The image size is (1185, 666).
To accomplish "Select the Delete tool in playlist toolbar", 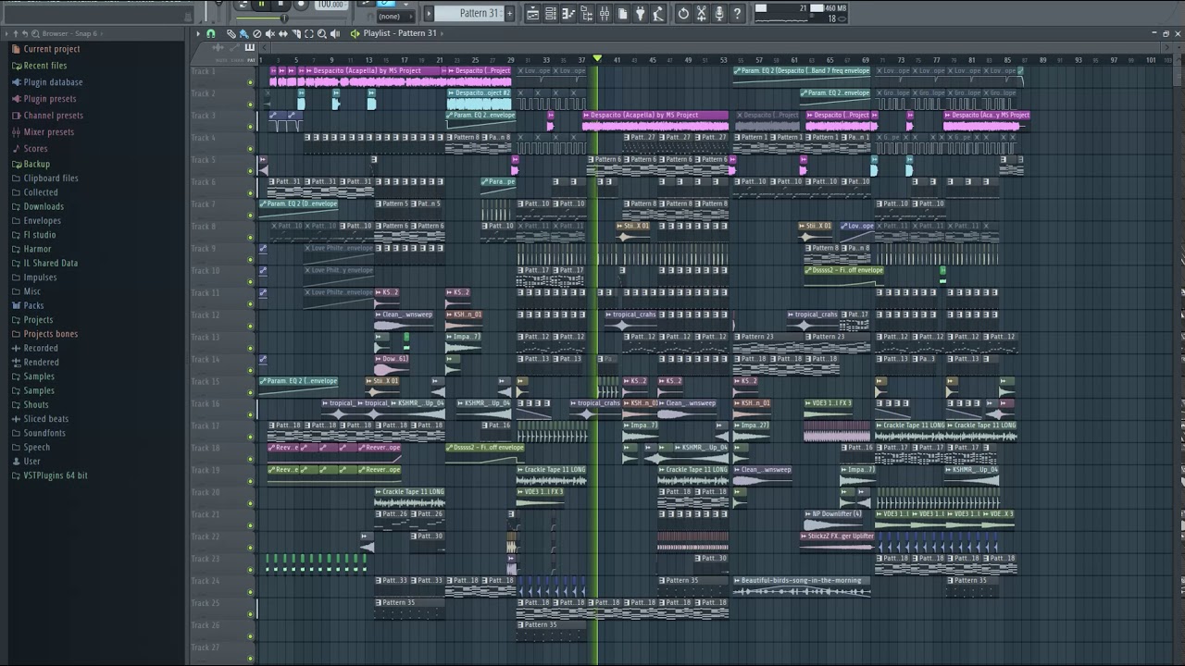I will 257,33.
